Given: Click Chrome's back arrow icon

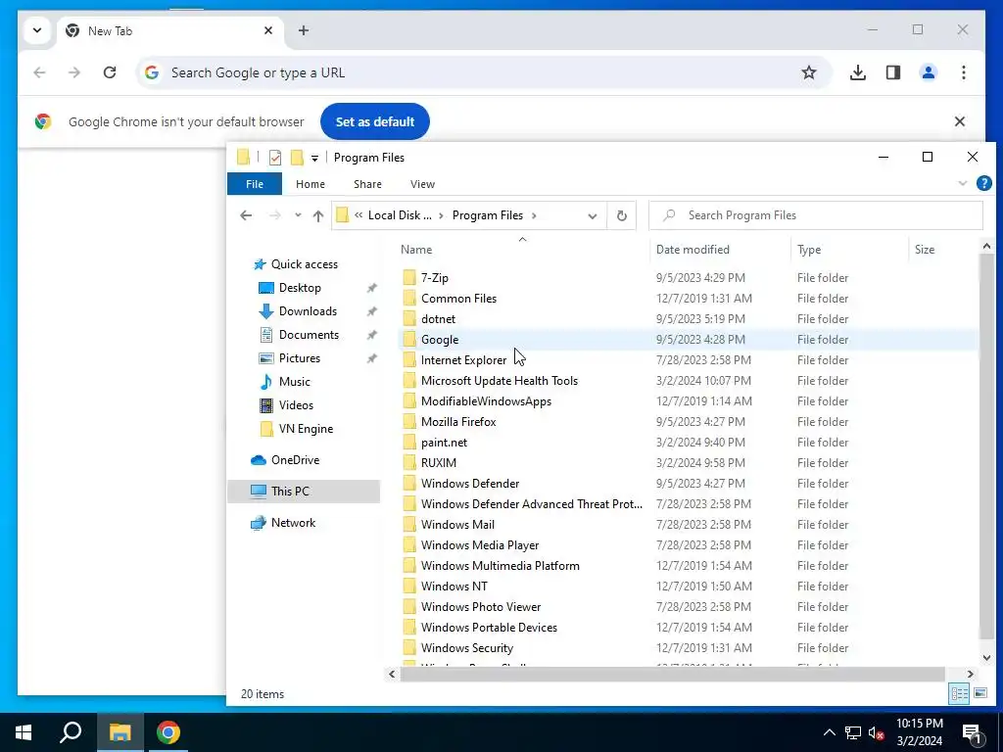Looking at the screenshot, I should tap(39, 72).
